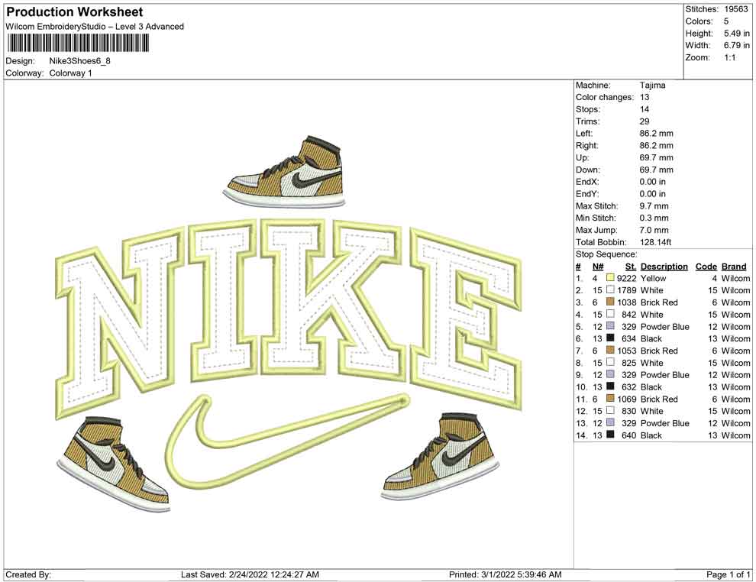Select the Min Stitch value 0.3 mm
Screen dimensions: 756x582
pyautogui.click(x=654, y=218)
